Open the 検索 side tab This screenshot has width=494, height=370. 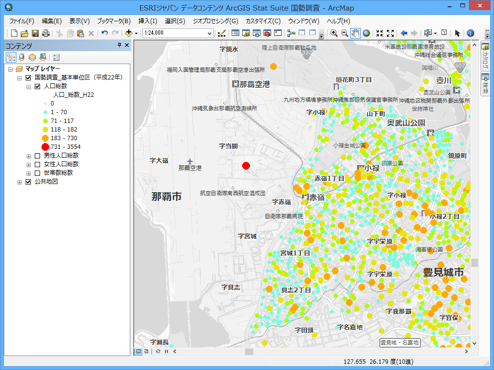click(485, 84)
